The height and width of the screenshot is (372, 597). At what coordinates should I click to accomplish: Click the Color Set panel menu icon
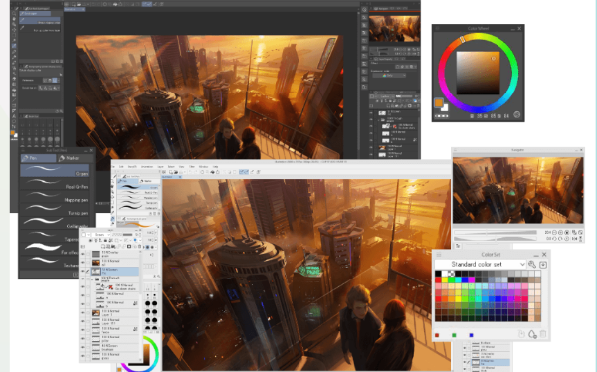click(439, 254)
